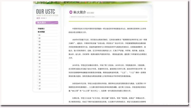Open 校史图鉴 in the sidebar
Viewport: 191px width, 108px height.
coord(41,32)
